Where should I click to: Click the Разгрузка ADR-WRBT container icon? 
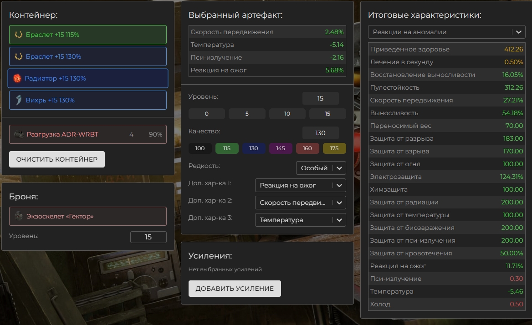[19, 134]
